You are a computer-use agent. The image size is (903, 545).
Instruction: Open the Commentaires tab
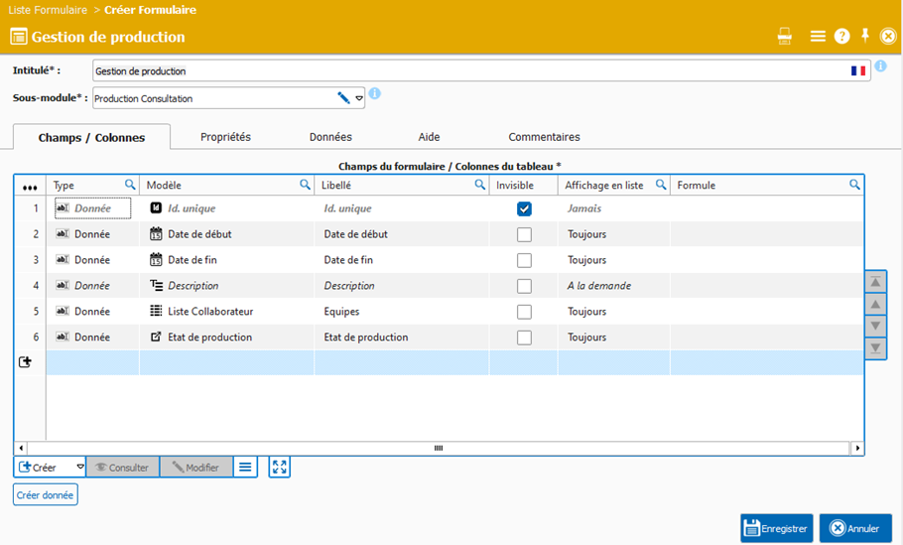coord(544,137)
